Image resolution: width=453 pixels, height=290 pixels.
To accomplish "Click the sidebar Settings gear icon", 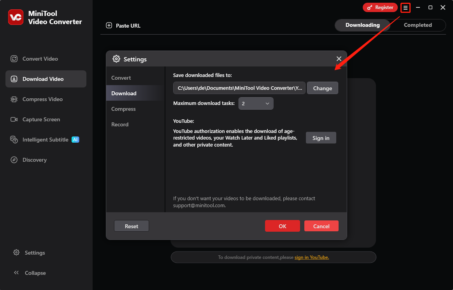I will coord(16,253).
